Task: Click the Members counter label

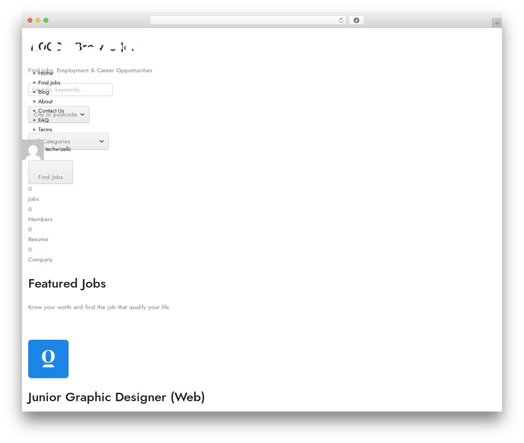Action: [40, 219]
